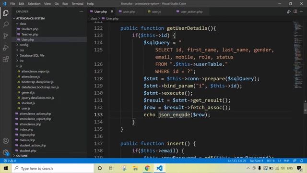Open File Explorer from the taskbar
Screen dimensions: 307x173
[x=135, y=168]
